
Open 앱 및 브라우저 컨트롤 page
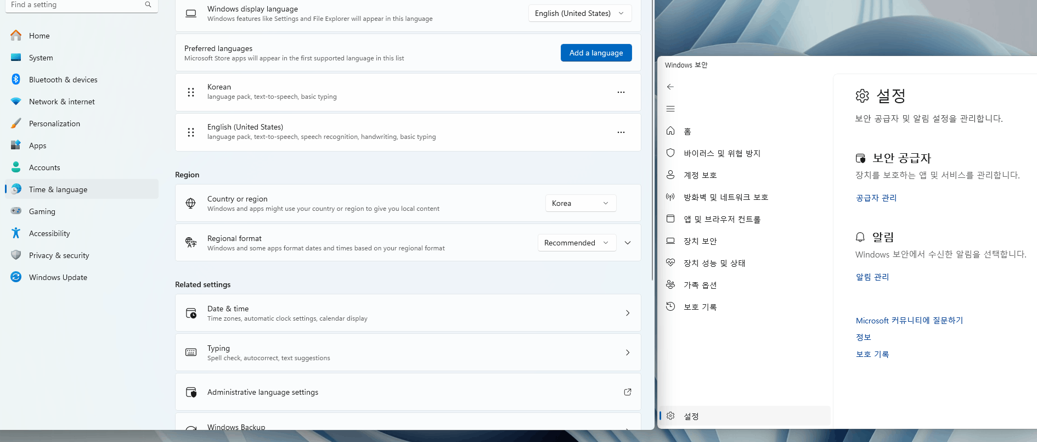[745, 219]
